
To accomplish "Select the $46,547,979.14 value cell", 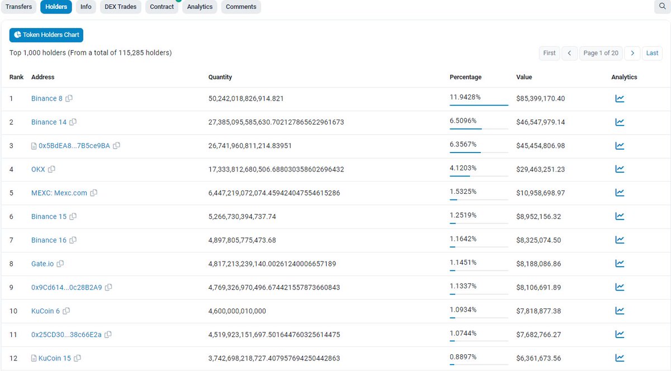I will pos(541,122).
